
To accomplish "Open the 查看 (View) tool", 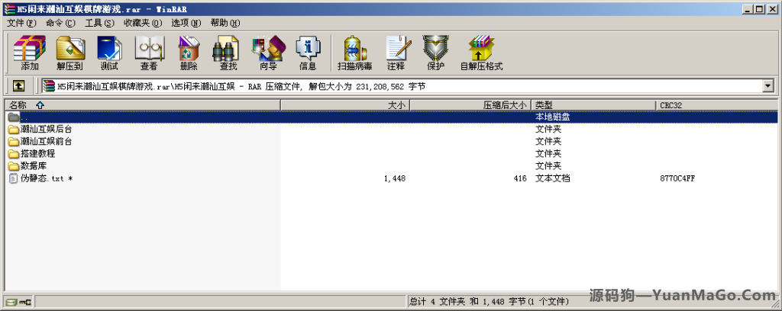I will pyautogui.click(x=149, y=52).
